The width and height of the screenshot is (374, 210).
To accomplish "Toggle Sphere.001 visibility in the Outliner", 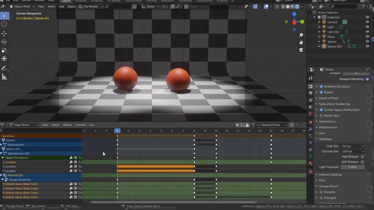I will coord(367,46).
